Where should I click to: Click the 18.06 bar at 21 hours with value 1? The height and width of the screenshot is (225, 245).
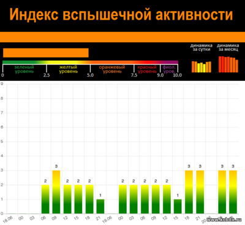pyautogui.click(x=100, y=207)
